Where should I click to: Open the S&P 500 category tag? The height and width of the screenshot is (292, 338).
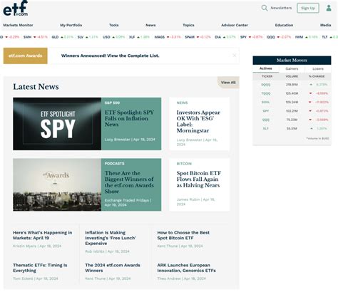(x=112, y=103)
